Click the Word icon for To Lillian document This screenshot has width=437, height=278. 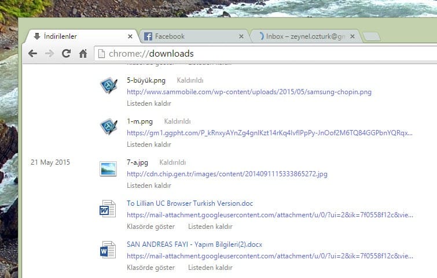click(x=108, y=209)
